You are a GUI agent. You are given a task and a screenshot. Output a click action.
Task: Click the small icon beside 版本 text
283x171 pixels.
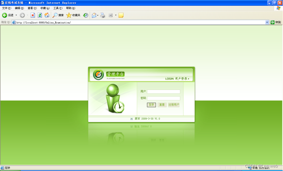[x=132, y=119]
